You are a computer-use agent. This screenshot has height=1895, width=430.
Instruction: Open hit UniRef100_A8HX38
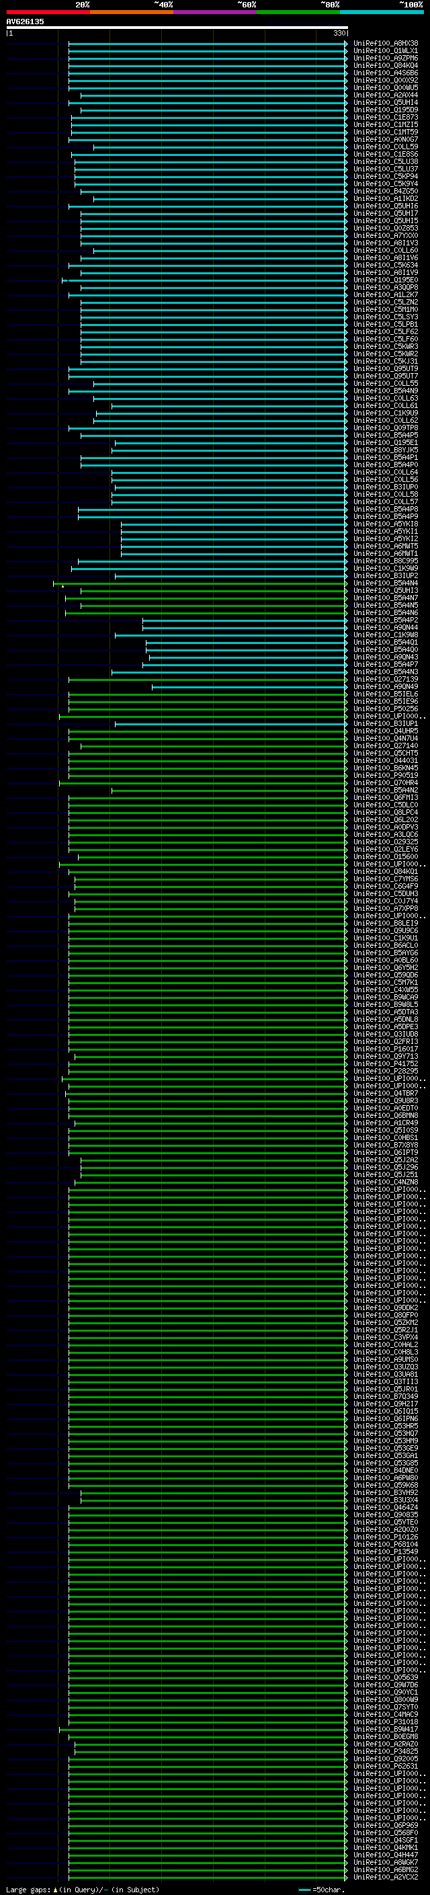(386, 44)
